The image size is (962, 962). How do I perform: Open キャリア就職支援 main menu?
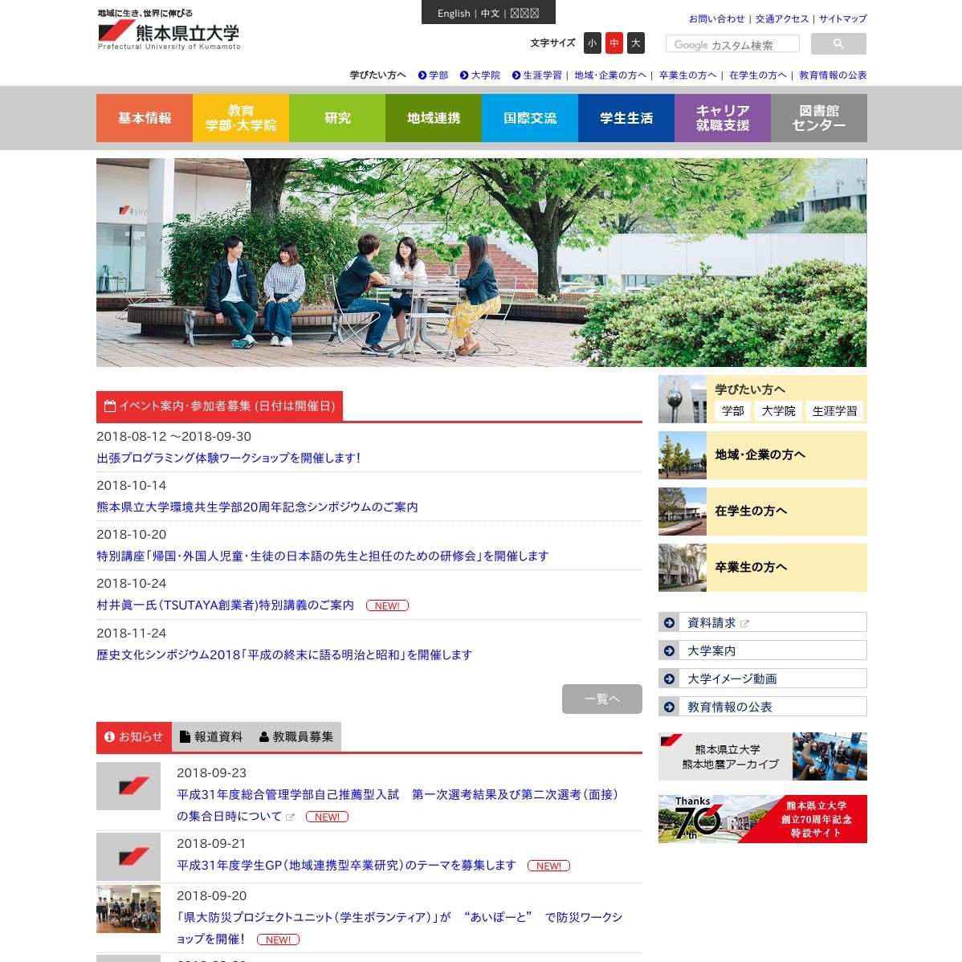(722, 118)
